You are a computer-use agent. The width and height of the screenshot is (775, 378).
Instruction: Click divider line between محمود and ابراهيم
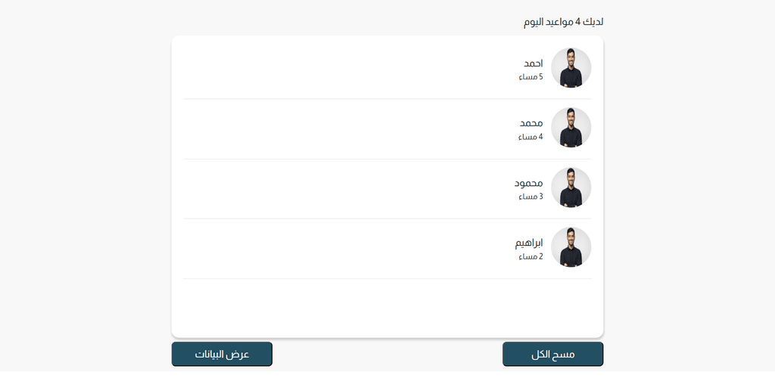coord(387,218)
